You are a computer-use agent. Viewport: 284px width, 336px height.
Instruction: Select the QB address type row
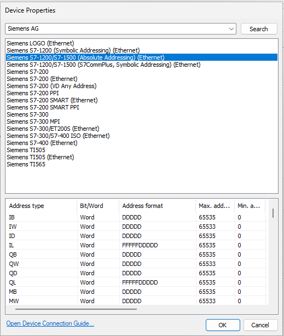tap(137, 254)
